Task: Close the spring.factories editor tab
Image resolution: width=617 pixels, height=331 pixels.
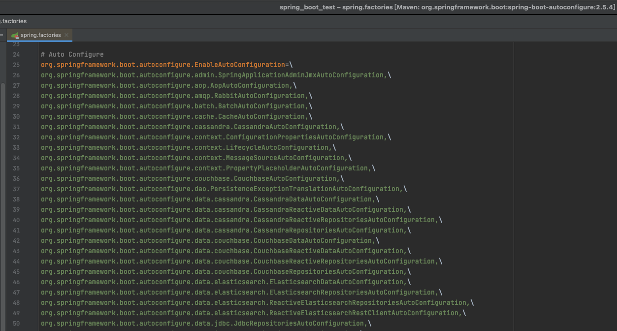Action: click(66, 35)
